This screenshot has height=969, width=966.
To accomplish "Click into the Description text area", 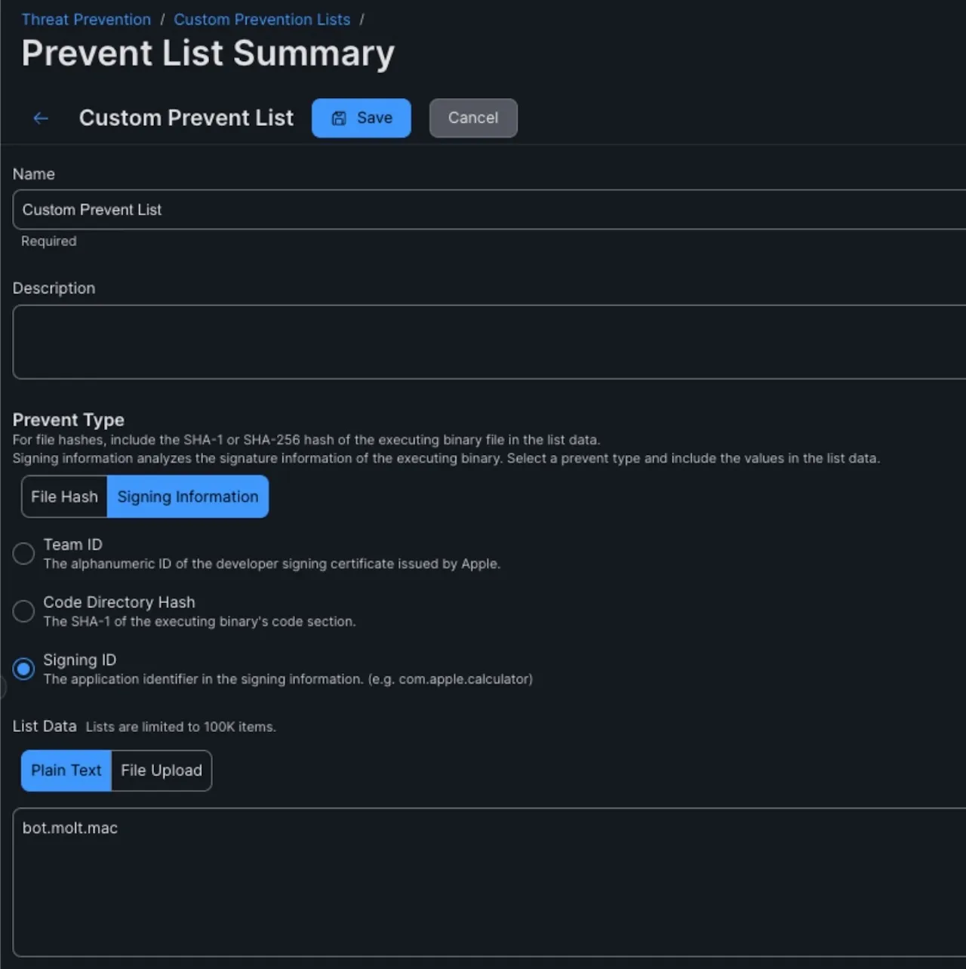I will (483, 342).
